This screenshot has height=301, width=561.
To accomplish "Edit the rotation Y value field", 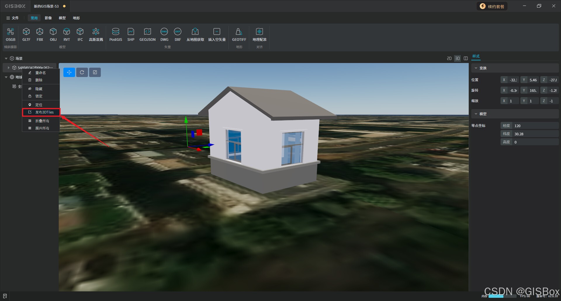I will point(533,90).
